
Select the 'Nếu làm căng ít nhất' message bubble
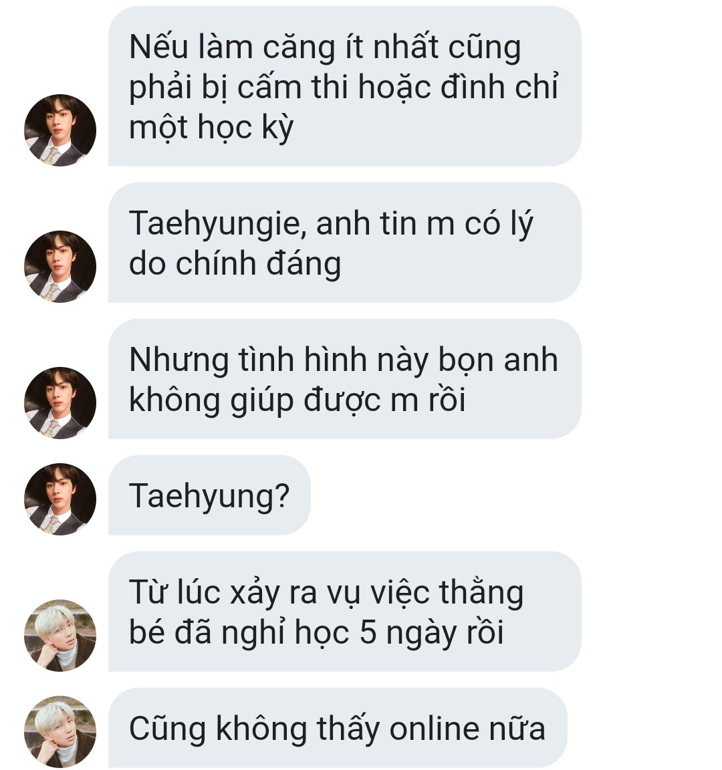[x=345, y=86]
